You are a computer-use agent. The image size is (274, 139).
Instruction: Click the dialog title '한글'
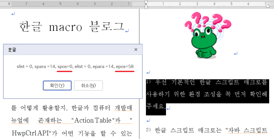12,50
